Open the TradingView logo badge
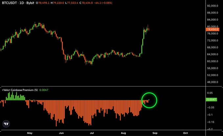 [x=6, y=124]
